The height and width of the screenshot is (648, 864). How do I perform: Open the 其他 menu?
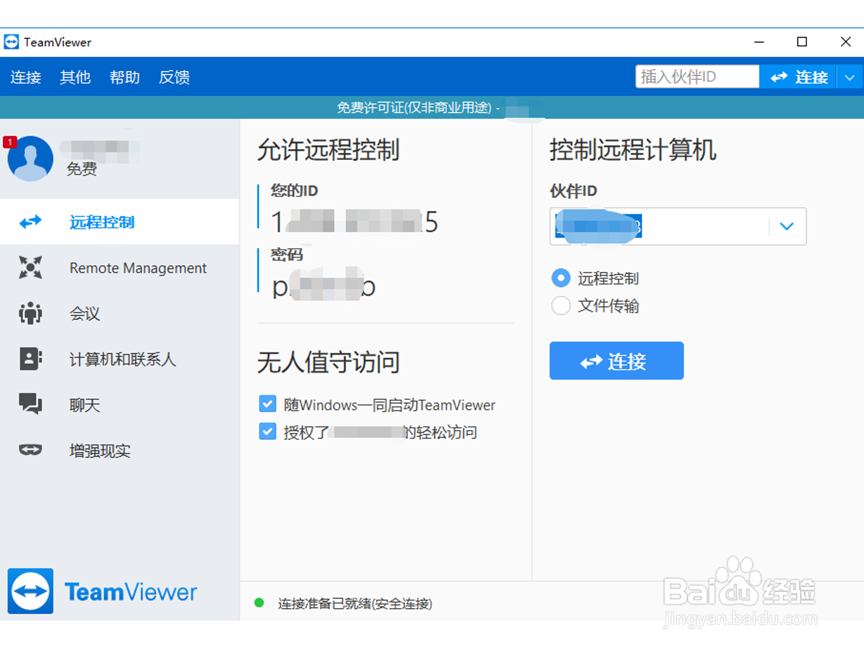(75, 77)
